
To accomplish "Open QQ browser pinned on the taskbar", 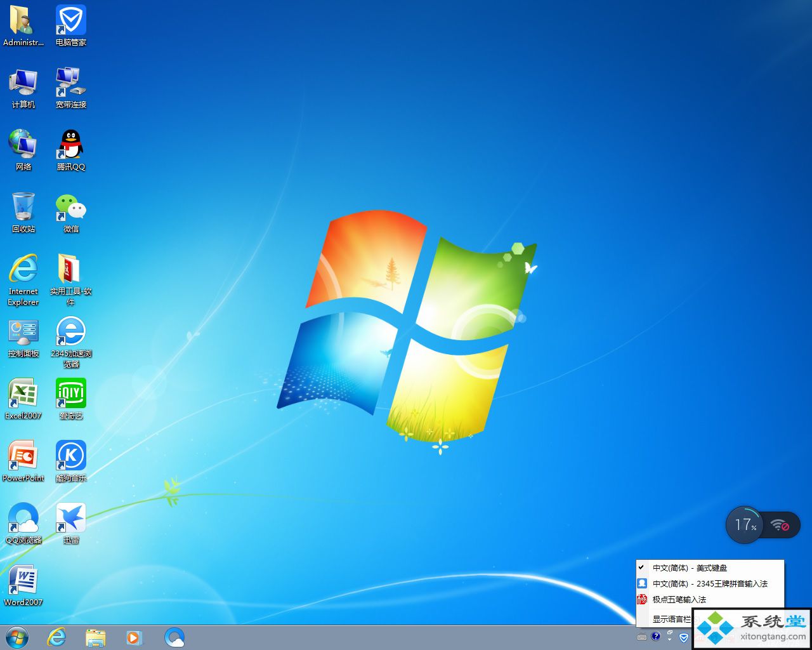I will [x=174, y=637].
